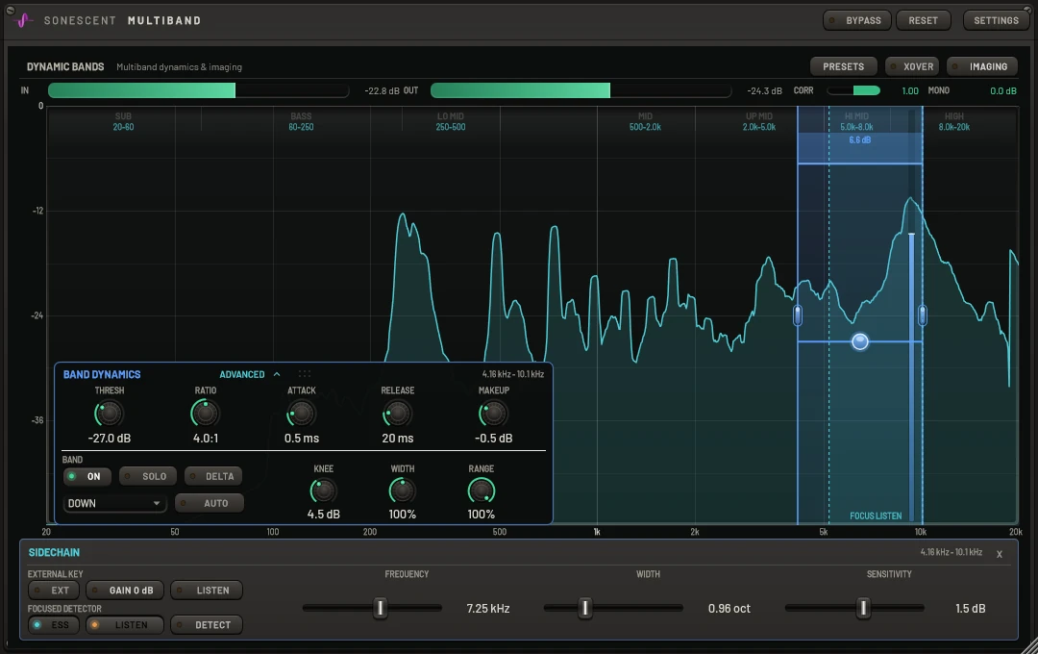Image resolution: width=1038 pixels, height=654 pixels.
Task: Click the 4.5 dB knee value
Action: (323, 515)
